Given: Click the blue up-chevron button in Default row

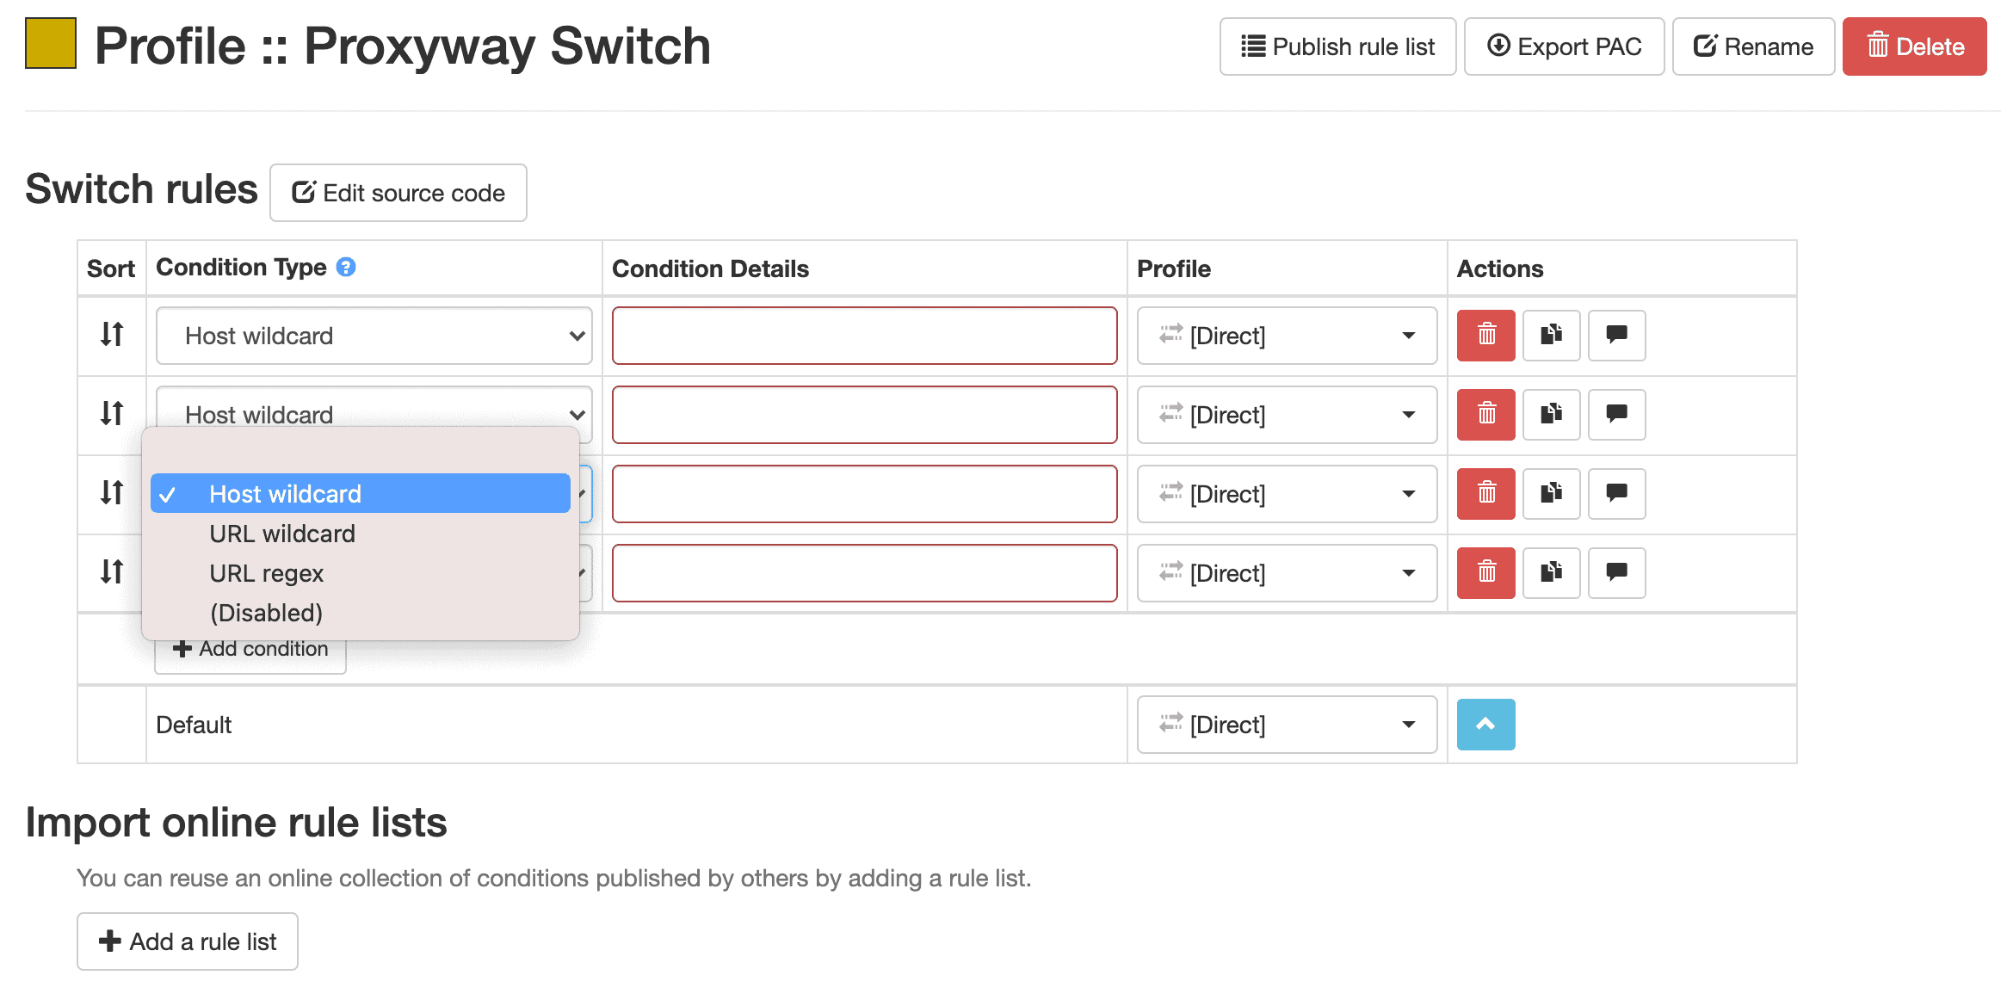Looking at the screenshot, I should (1486, 725).
